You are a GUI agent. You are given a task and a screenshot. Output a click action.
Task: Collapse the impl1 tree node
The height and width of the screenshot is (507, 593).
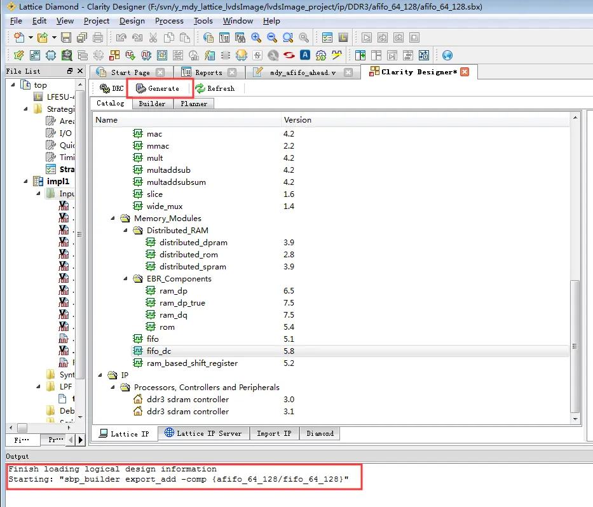pos(25,182)
